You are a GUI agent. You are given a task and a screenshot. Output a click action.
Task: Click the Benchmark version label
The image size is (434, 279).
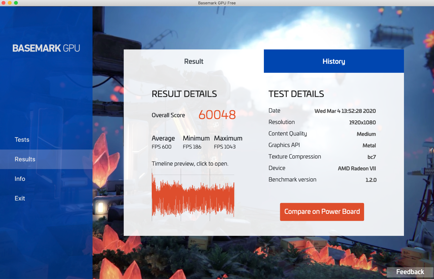click(x=292, y=180)
